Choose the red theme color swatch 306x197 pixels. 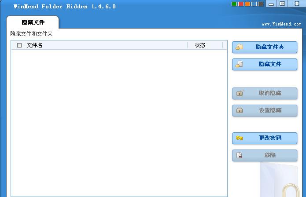241,4
